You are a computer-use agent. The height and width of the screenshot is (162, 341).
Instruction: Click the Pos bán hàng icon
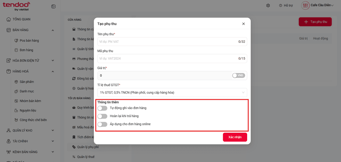[16, 40]
